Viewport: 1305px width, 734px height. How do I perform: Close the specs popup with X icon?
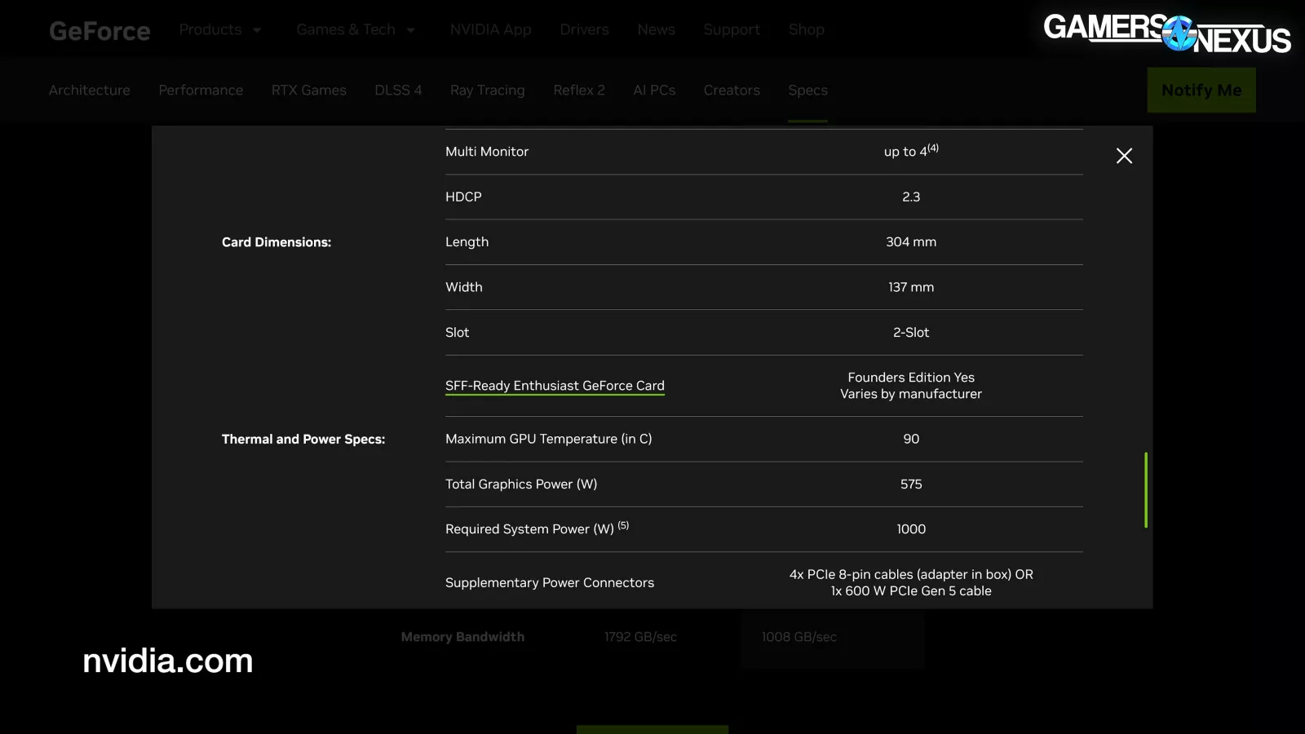[x=1124, y=156]
